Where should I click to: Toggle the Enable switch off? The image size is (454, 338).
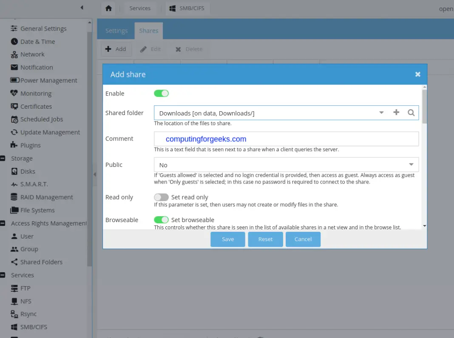click(162, 93)
